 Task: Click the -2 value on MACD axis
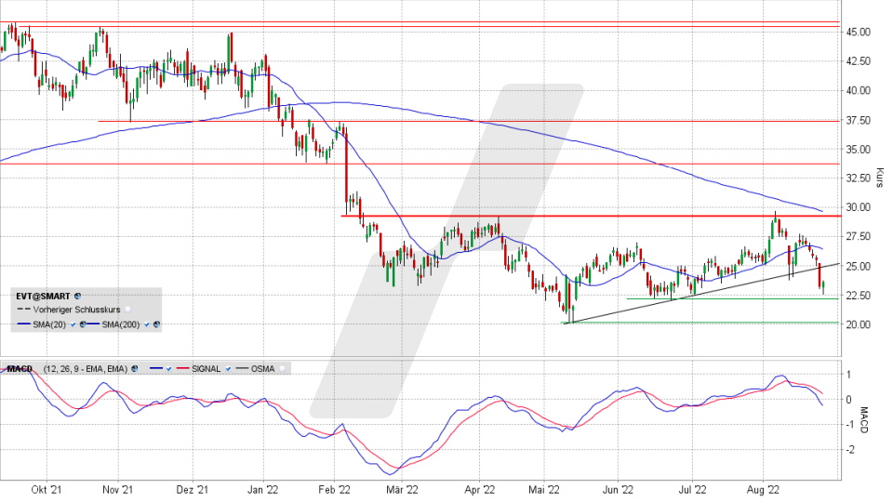click(x=848, y=450)
